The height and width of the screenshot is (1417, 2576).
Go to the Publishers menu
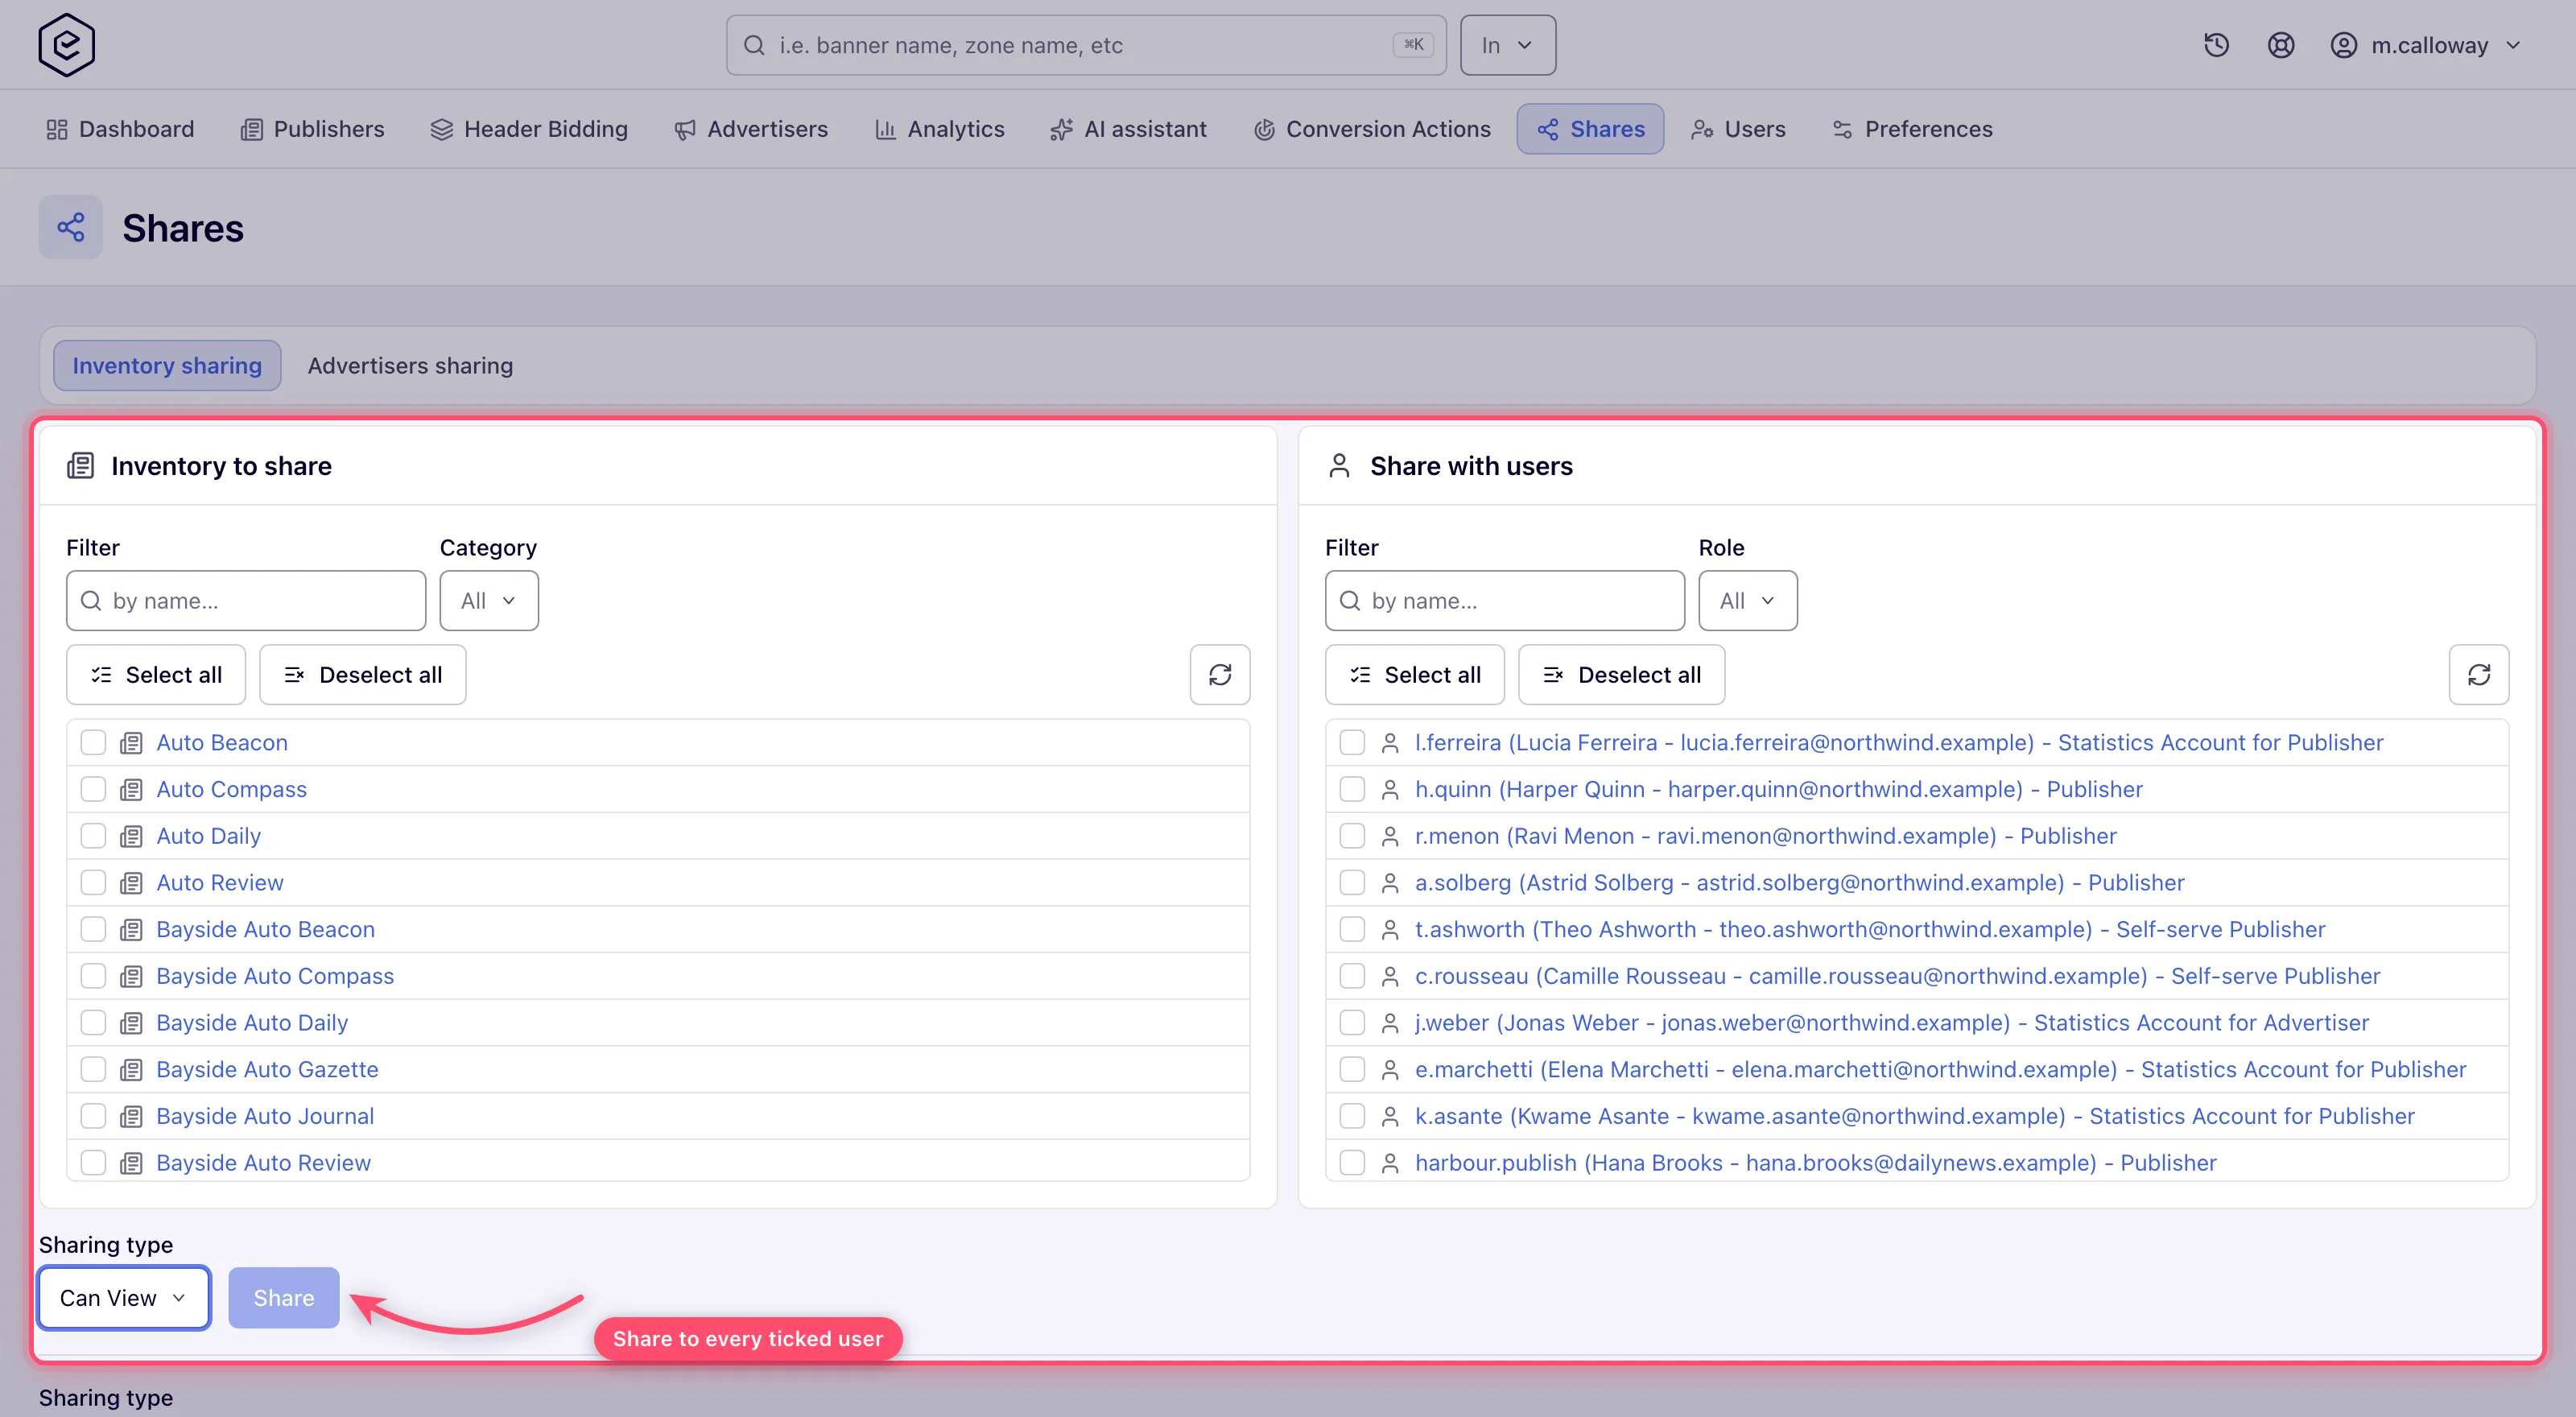[312, 129]
